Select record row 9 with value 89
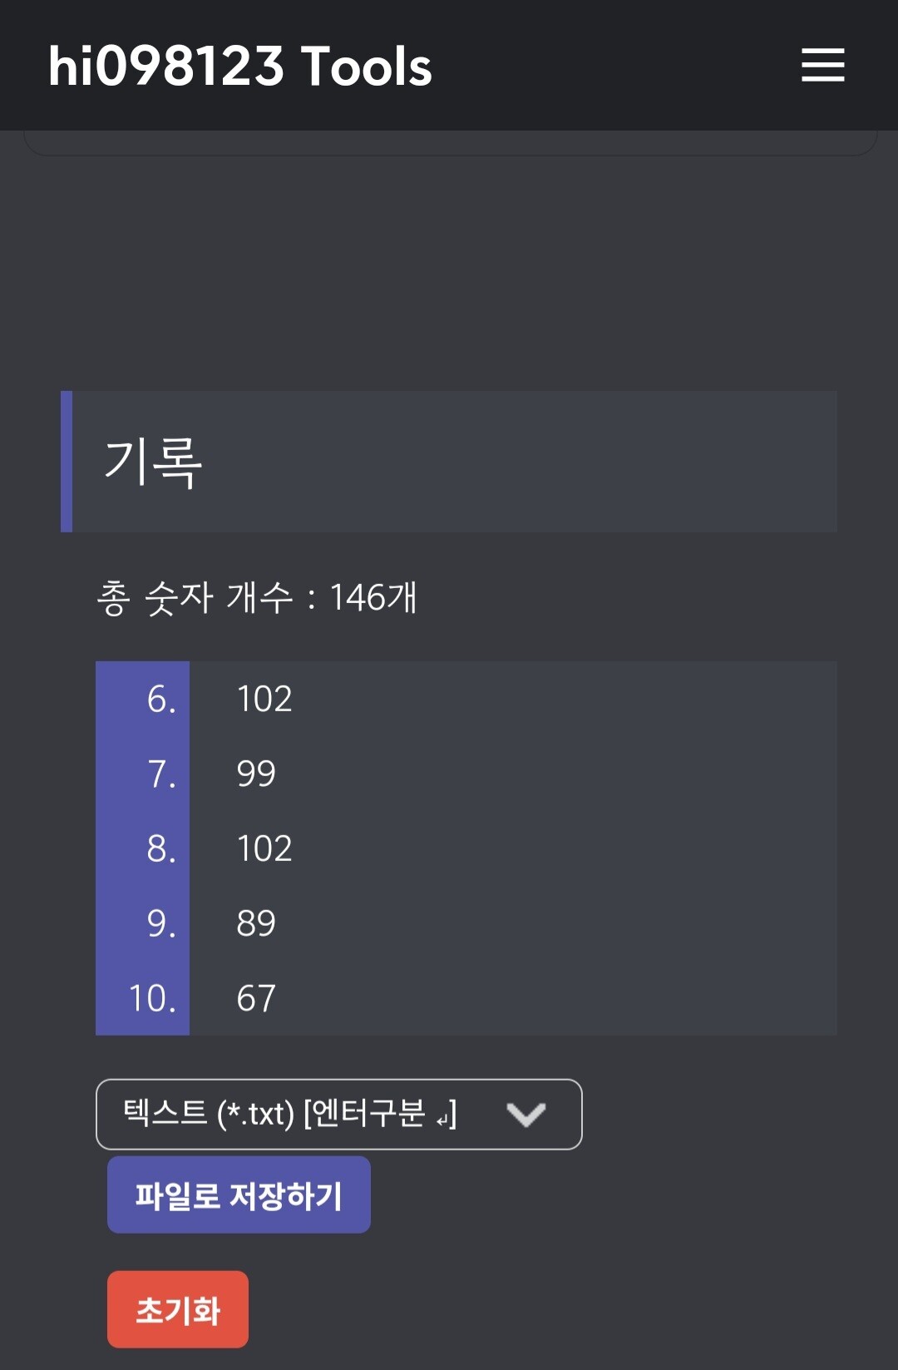Screen dimensions: 898x1370 point(466,923)
